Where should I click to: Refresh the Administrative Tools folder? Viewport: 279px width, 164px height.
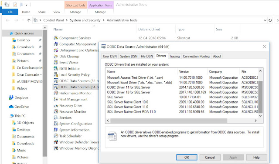(x=270, y=20)
